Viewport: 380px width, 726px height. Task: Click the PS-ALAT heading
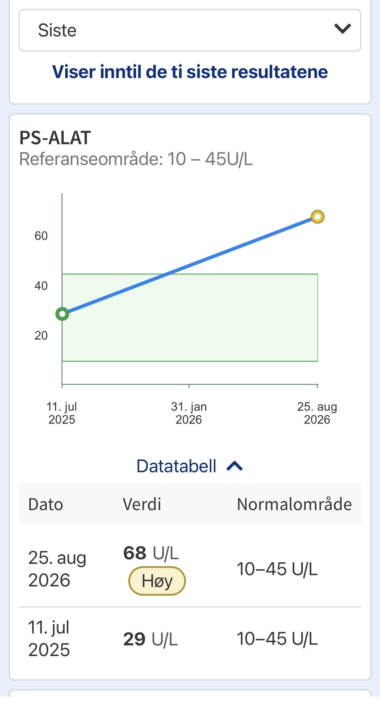point(55,138)
